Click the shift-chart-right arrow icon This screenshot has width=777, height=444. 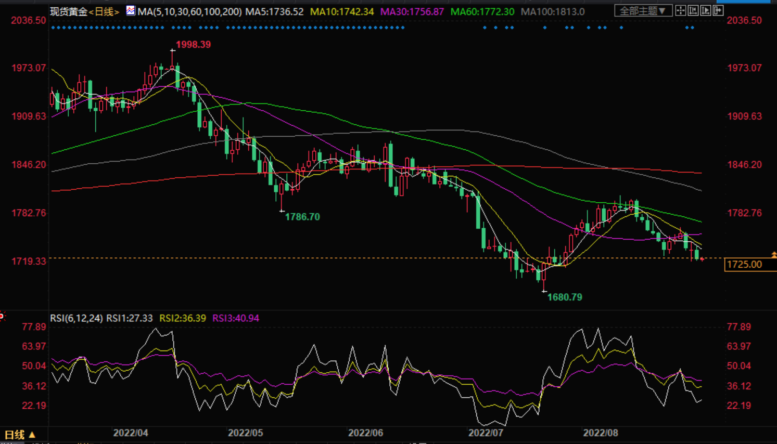coord(718,11)
